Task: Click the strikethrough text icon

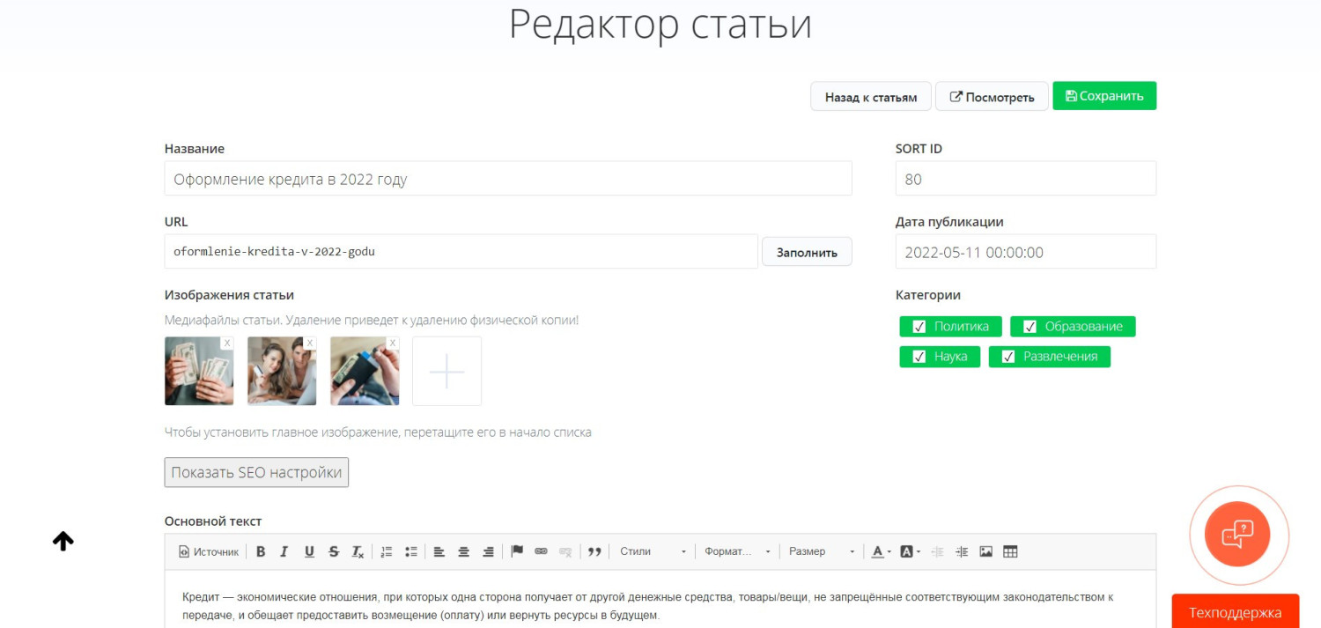Action: (x=334, y=551)
